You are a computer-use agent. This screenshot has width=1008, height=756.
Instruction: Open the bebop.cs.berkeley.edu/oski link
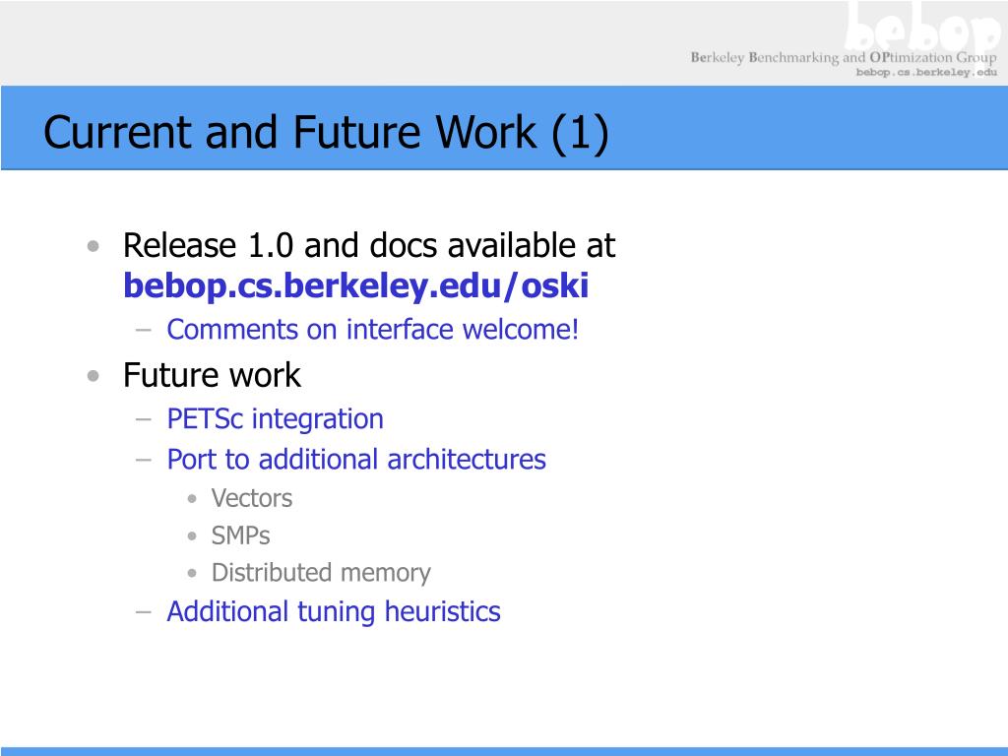tap(355, 286)
